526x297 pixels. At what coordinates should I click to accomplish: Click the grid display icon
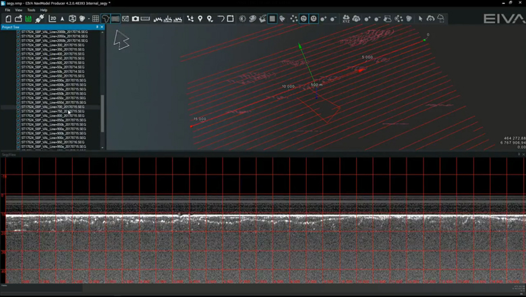coord(95,19)
